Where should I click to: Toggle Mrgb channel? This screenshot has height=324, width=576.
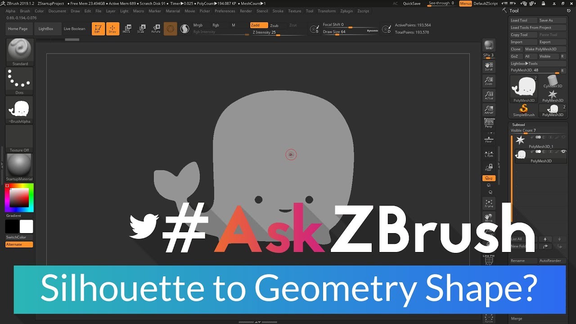click(x=198, y=25)
